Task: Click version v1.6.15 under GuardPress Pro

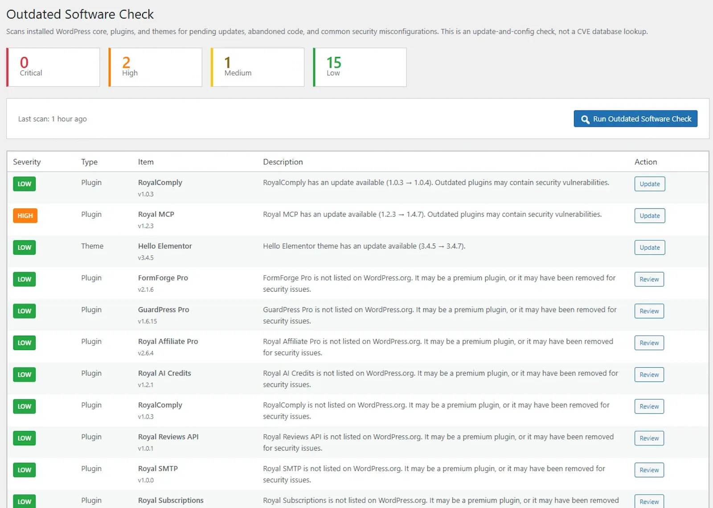Action: coord(148,321)
